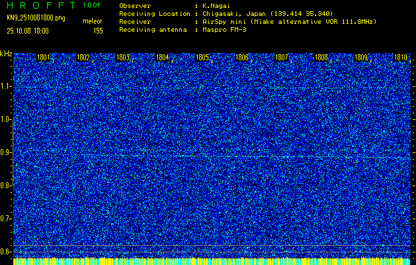Click the 1810 time marker

pos(401,58)
